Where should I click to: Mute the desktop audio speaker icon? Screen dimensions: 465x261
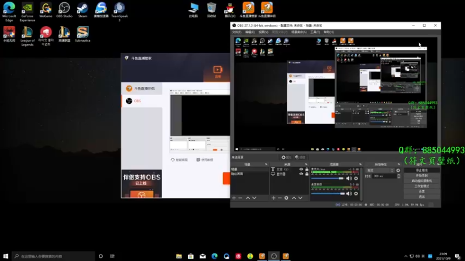click(x=349, y=194)
